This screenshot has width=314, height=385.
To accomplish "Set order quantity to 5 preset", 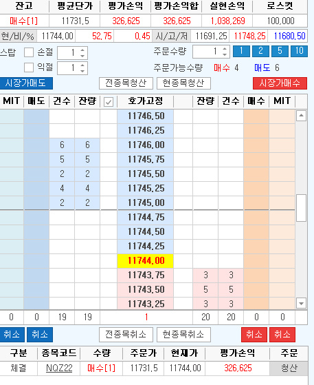I will pyautogui.click(x=280, y=51).
